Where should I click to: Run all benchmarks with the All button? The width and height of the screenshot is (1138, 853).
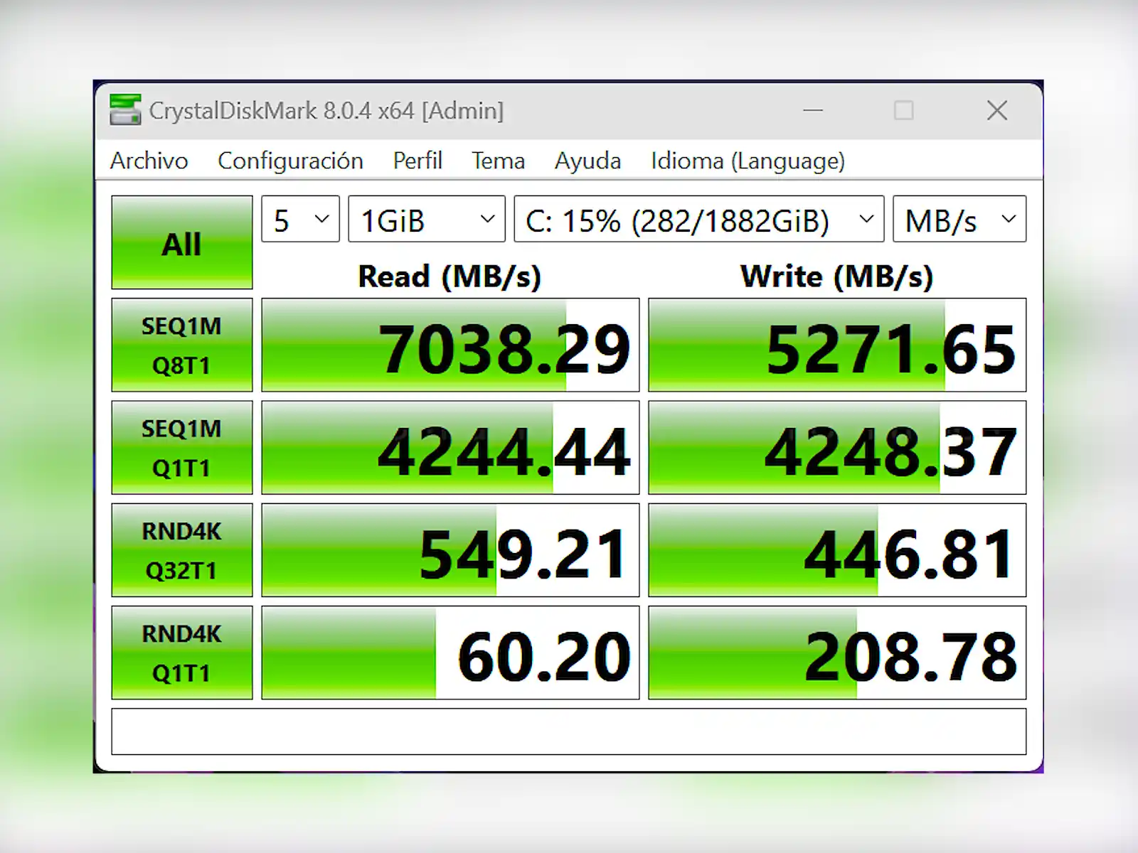(x=182, y=242)
